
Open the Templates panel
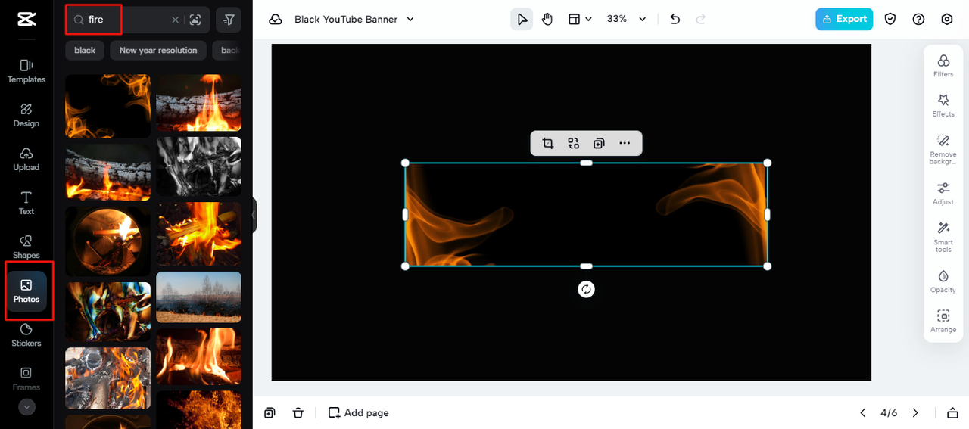pos(26,71)
